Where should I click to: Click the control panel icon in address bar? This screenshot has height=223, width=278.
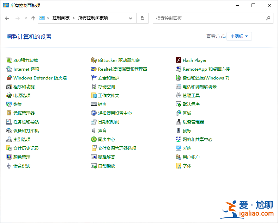click(x=42, y=18)
